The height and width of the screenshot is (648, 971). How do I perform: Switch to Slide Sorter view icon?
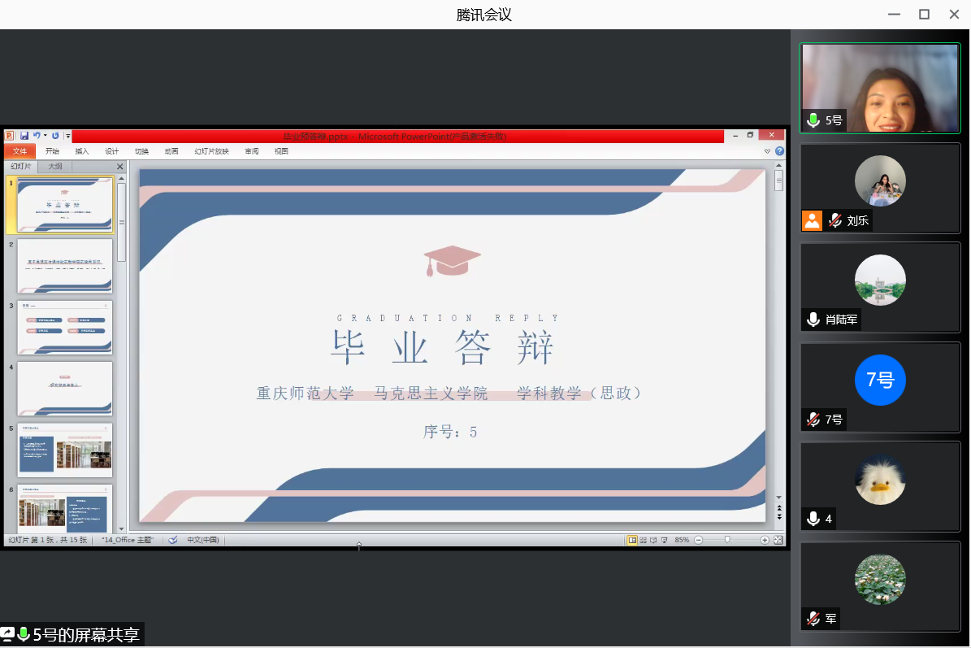(x=643, y=540)
